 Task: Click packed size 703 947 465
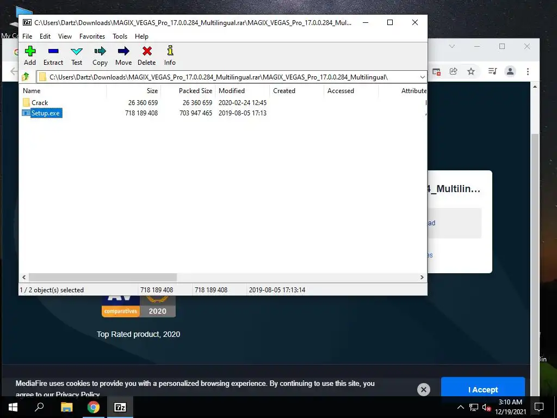[196, 113]
